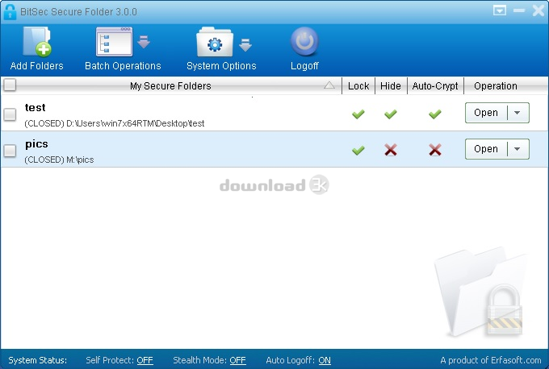Open the title bar dropdown menu icon
Viewport: 549px width, 369px height.
point(500,10)
